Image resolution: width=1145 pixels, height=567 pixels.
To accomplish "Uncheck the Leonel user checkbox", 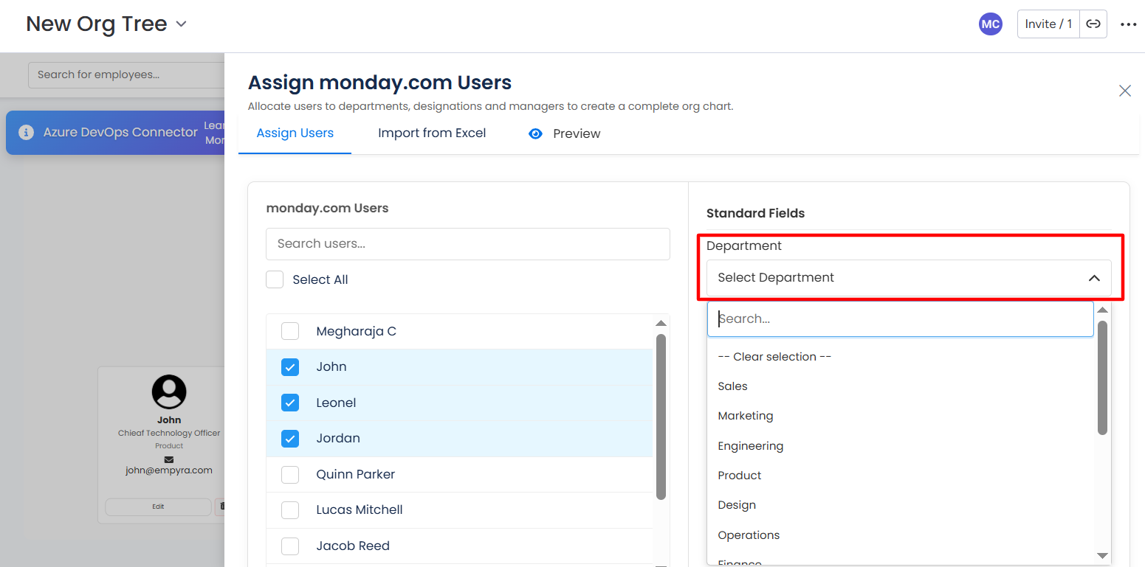I will pyautogui.click(x=290, y=403).
